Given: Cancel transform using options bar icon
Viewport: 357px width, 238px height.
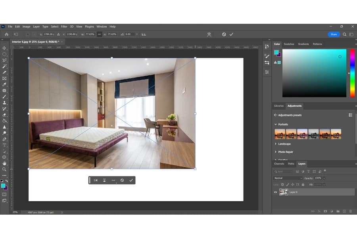Looking at the screenshot, I should pos(224,35).
